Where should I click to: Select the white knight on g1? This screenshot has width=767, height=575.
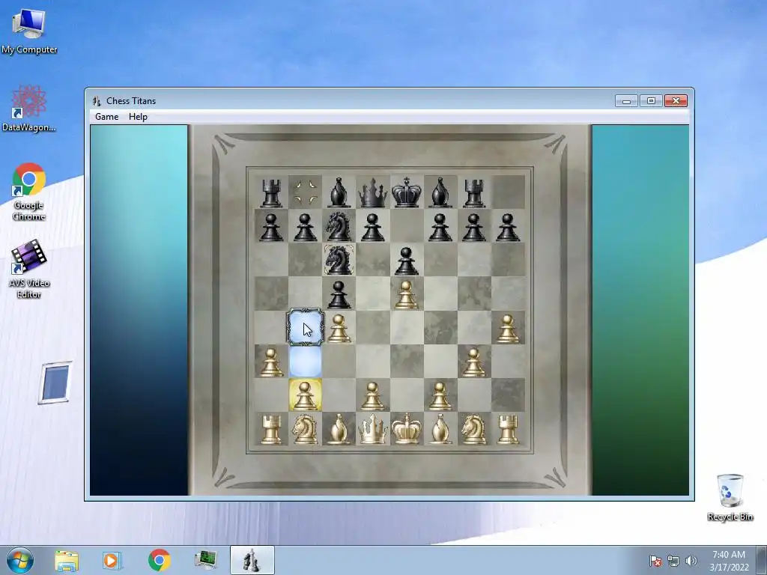pyautogui.click(x=474, y=429)
